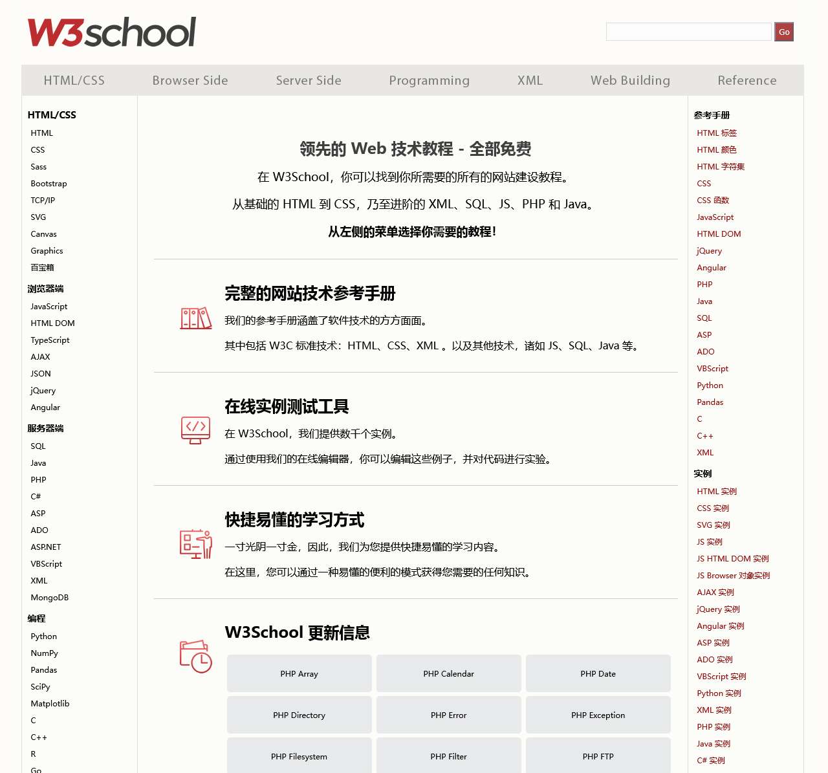
Task: Click the PHP FTP button
Action: [x=598, y=756]
